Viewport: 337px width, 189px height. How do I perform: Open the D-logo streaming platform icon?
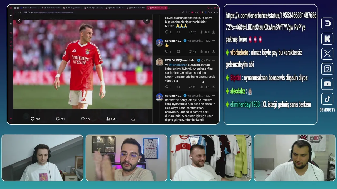(x=327, y=23)
